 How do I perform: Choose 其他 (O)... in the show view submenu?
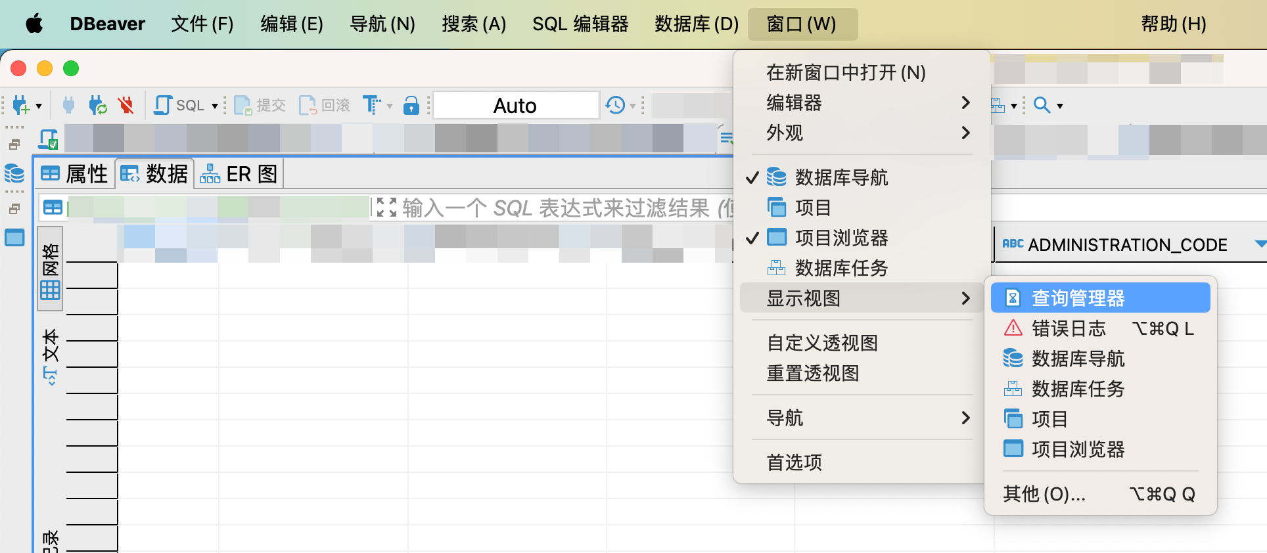pos(1044,494)
